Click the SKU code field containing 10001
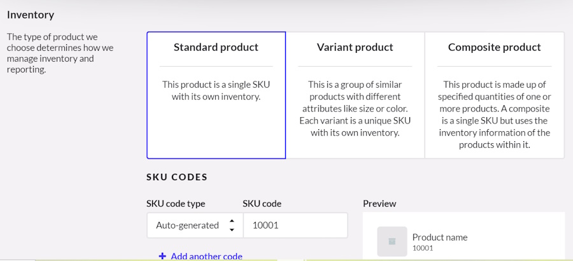The image size is (573, 261). click(295, 225)
